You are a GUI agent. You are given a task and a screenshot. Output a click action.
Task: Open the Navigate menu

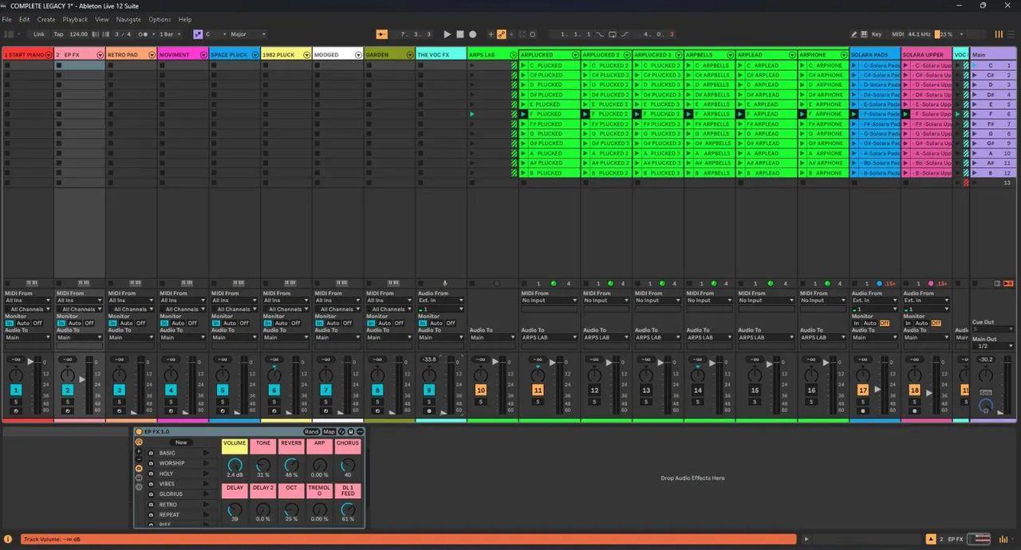(x=128, y=19)
